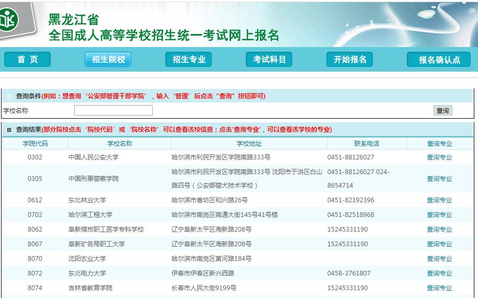
Task: Click the 查询 search button
Action: tap(442, 110)
